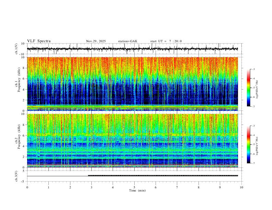The width and height of the screenshot is (272, 210).
Task: Click time axis tick label '4'
Action: click(x=113, y=187)
